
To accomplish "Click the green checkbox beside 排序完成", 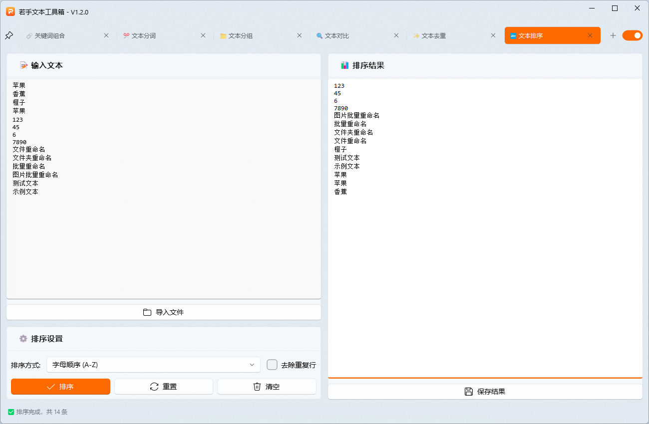I will click(x=11, y=412).
